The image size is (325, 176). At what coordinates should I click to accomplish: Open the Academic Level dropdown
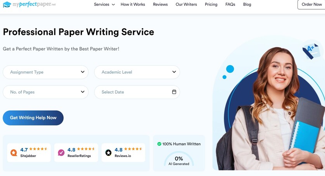pyautogui.click(x=137, y=72)
